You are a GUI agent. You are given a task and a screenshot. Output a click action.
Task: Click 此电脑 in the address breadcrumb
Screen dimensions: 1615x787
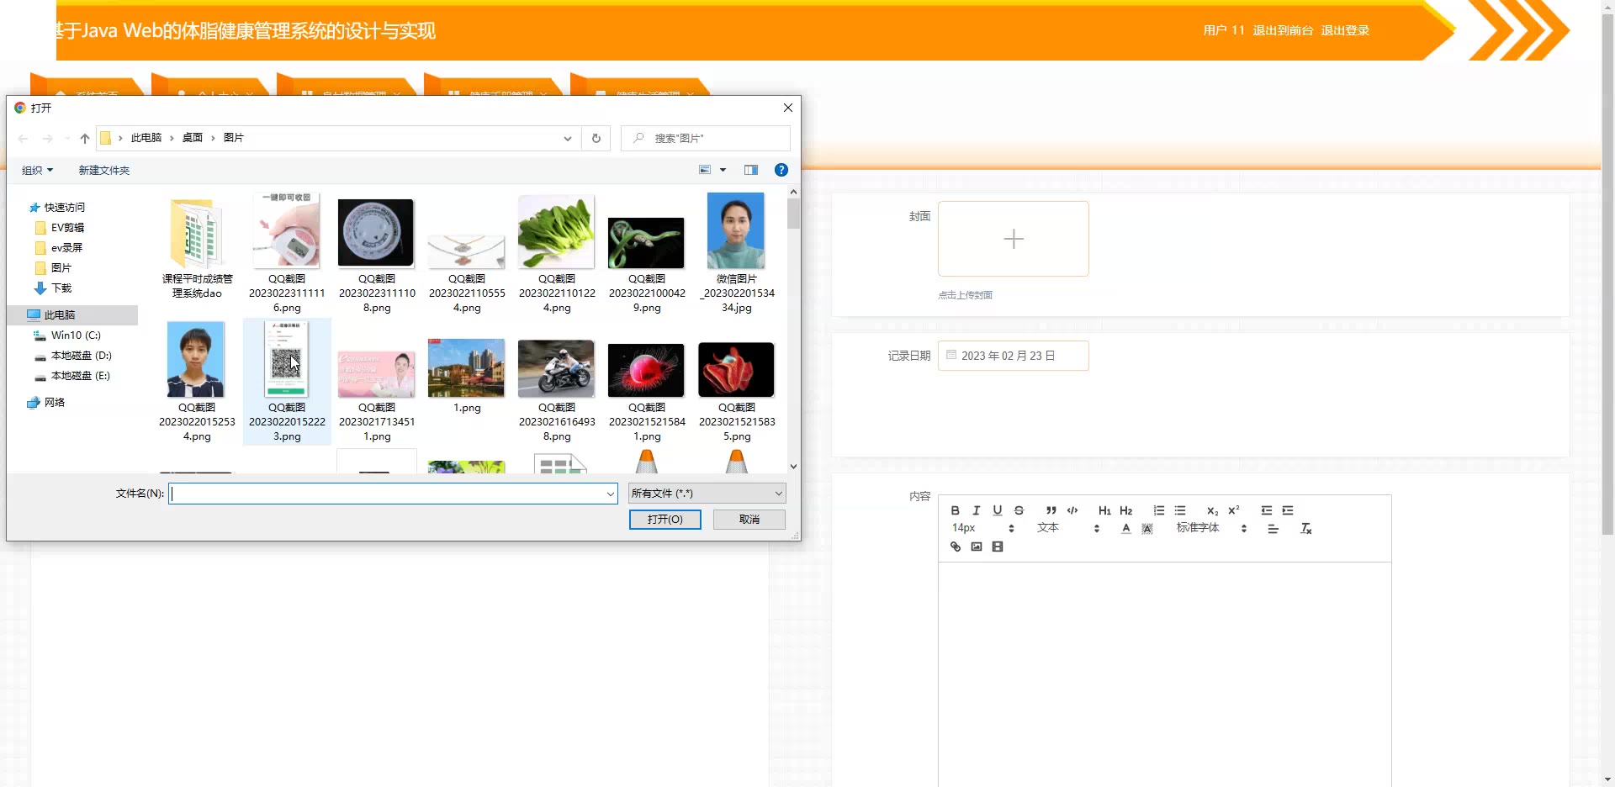(146, 138)
